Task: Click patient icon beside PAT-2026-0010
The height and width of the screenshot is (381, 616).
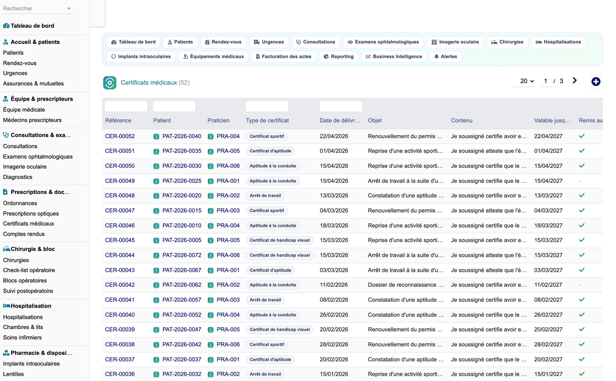Action: tap(156, 226)
